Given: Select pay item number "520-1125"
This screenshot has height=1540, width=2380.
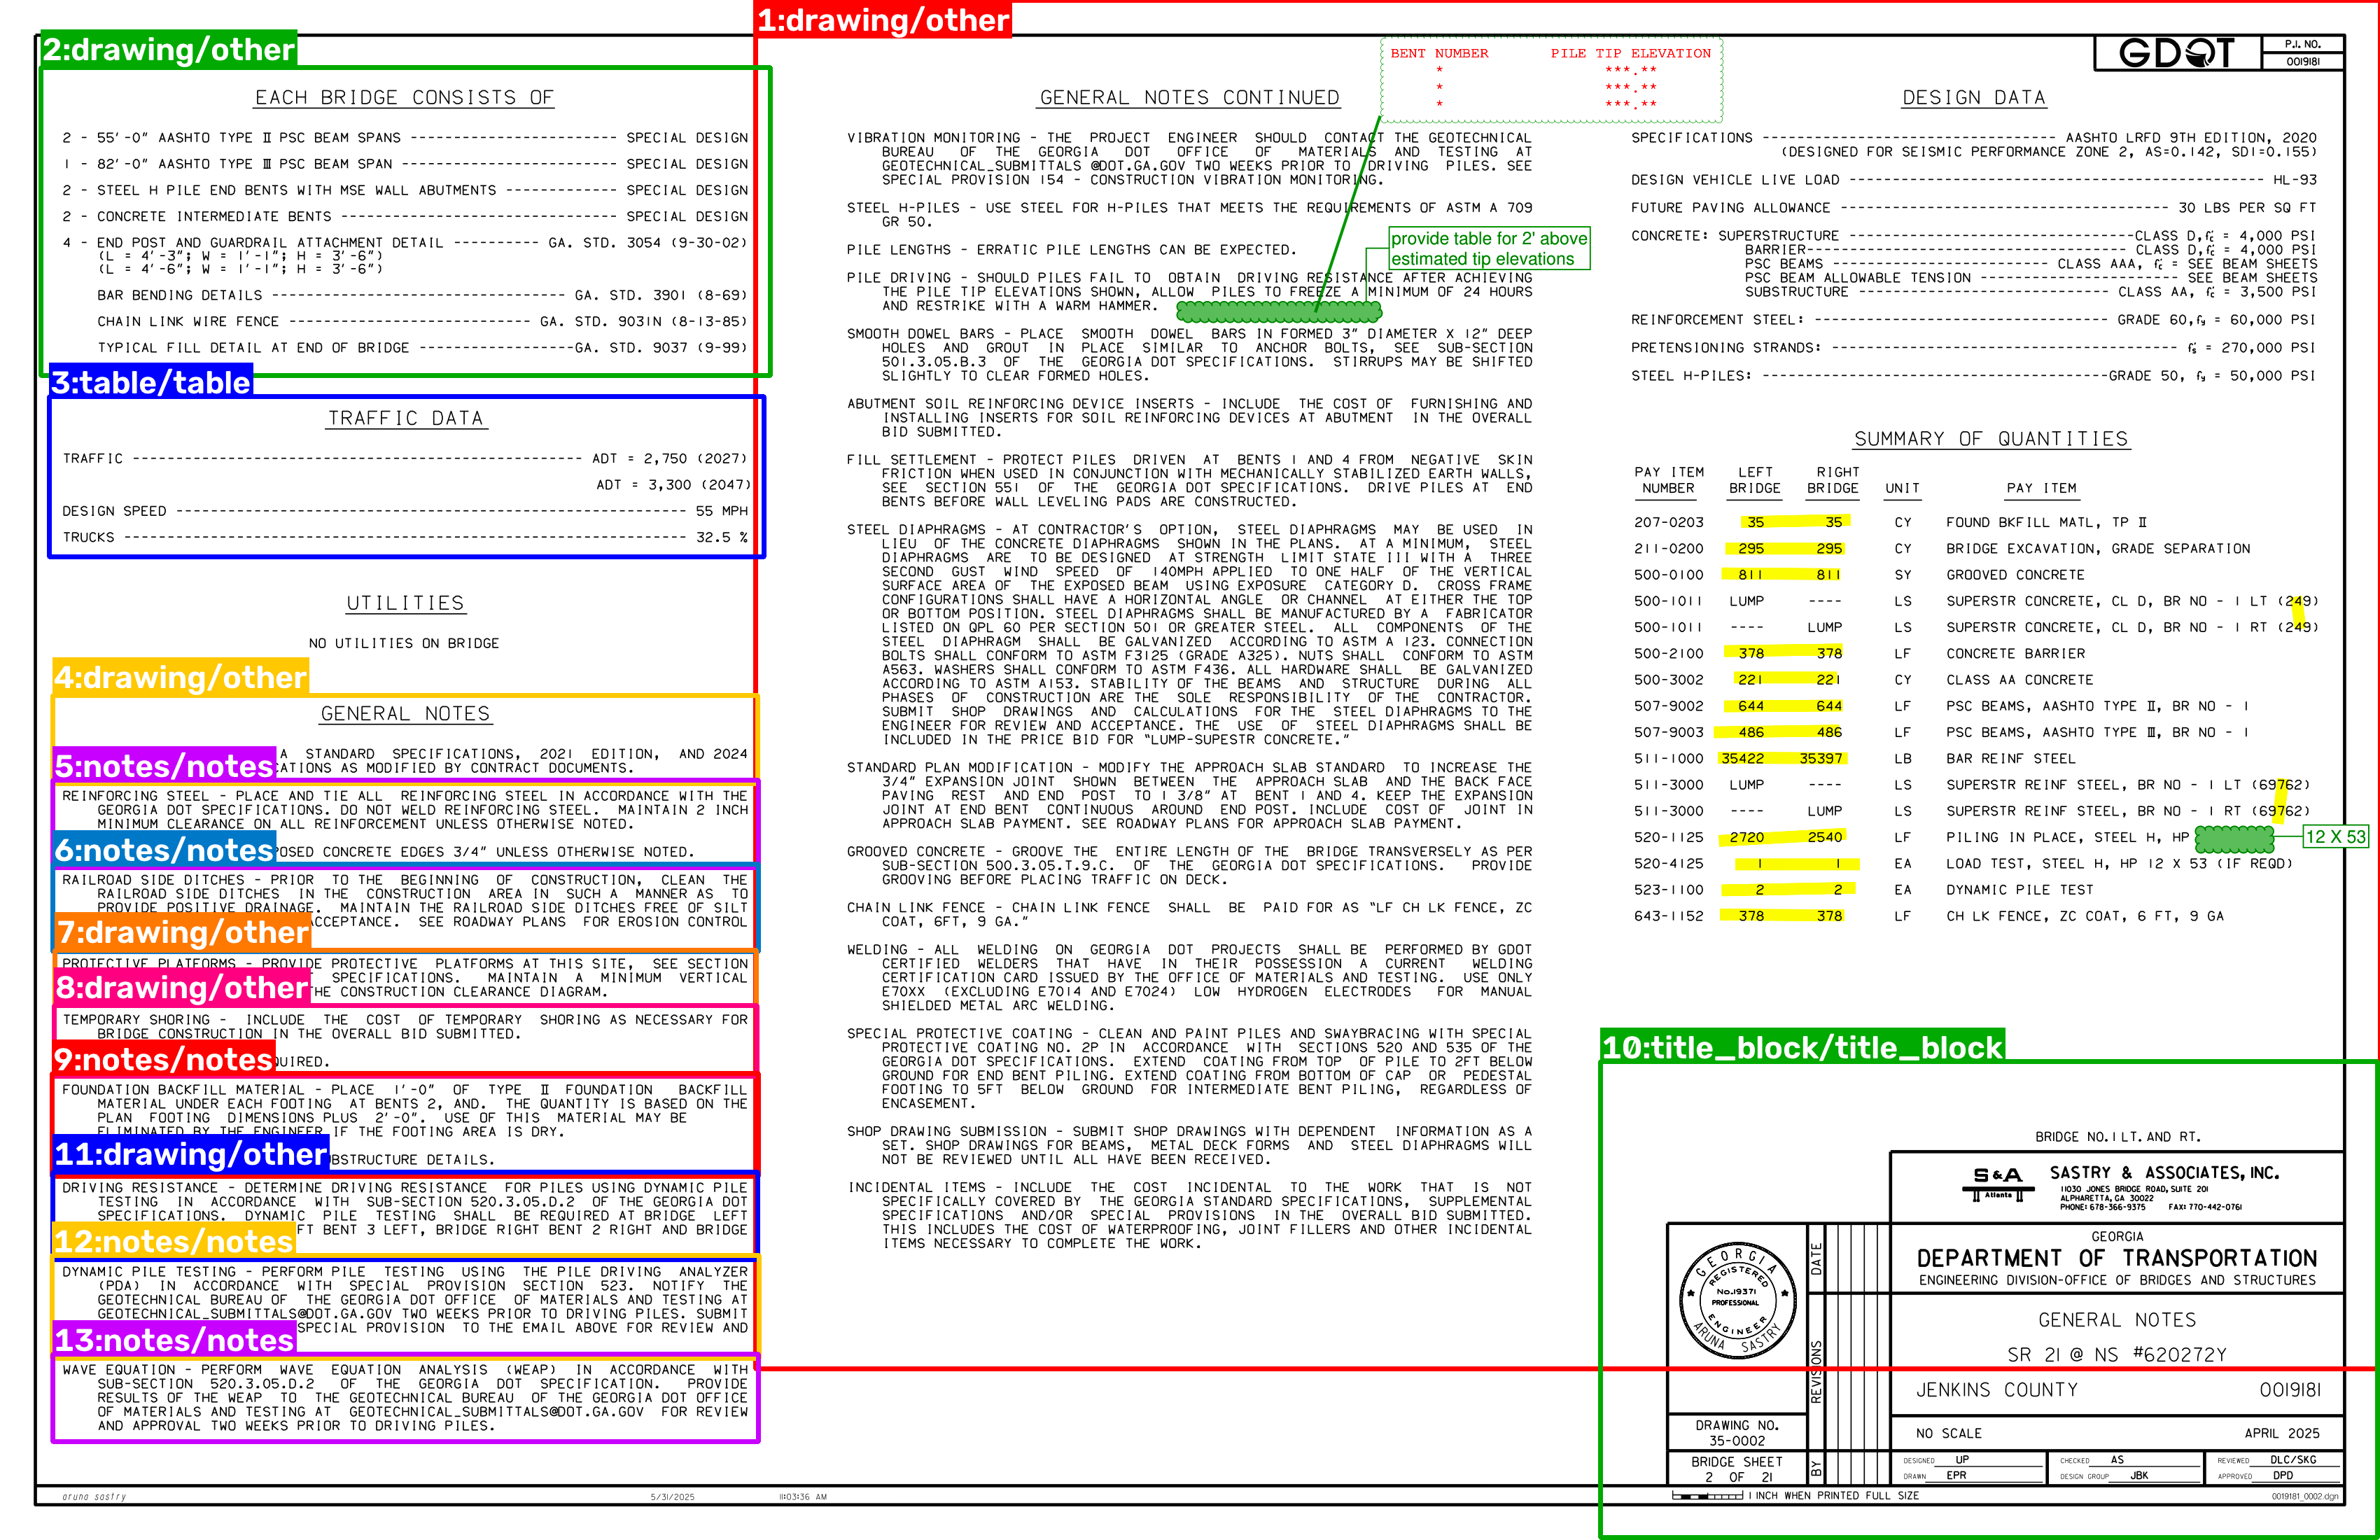Looking at the screenshot, I should pyautogui.click(x=1668, y=837).
